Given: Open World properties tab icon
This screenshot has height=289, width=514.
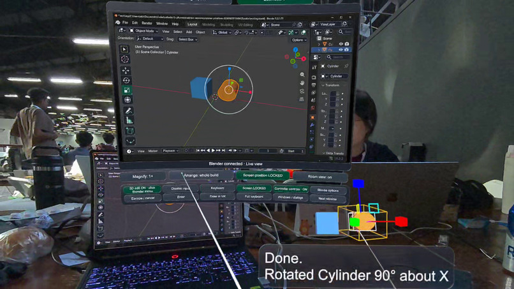Looking at the screenshot, I should [x=313, y=108].
